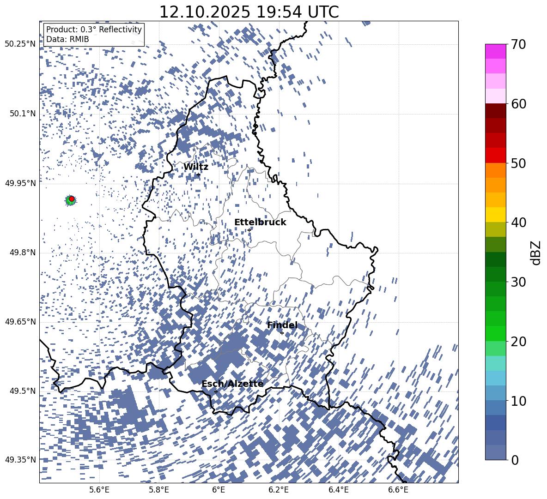Click the Findel location label
Screen dimensions: 547x499
point(282,325)
